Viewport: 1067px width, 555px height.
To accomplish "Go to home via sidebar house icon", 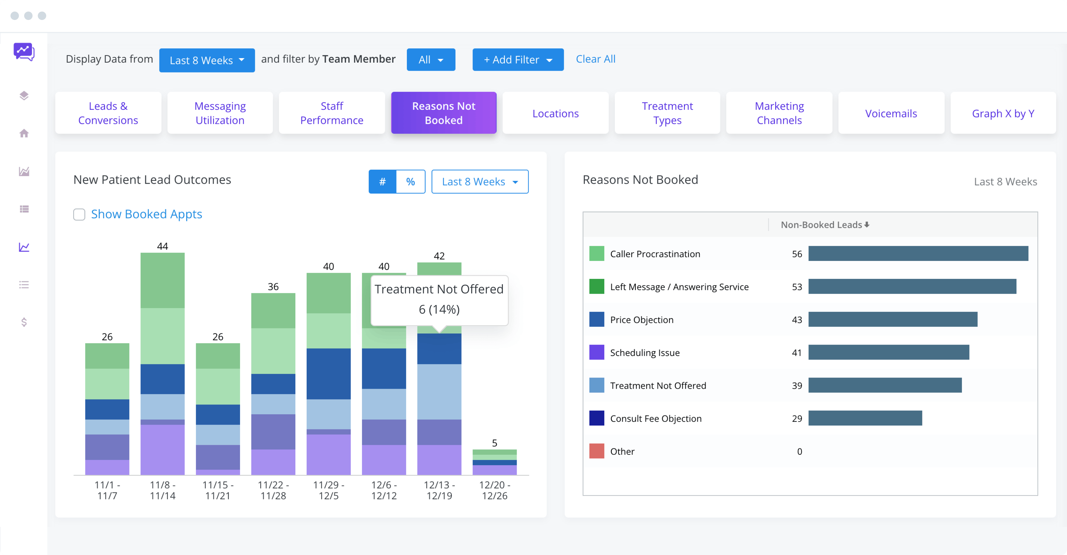I will tap(24, 133).
